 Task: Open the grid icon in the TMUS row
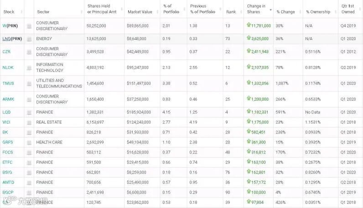[29, 84]
